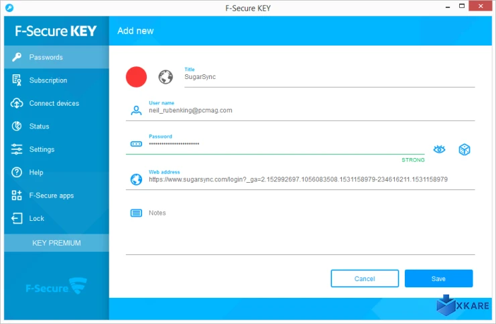Image resolution: width=496 pixels, height=324 pixels.
Task: Open Settings in the sidebar
Action: point(56,149)
